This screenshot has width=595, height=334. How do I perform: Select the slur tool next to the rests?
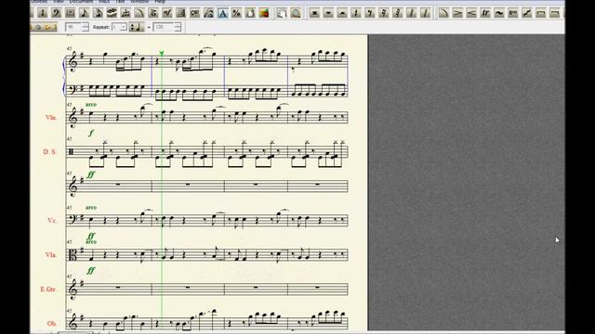tap(443, 13)
